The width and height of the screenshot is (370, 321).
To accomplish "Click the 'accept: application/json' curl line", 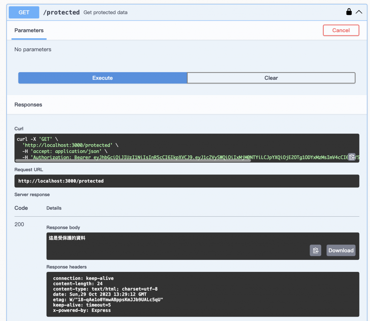I will click(x=65, y=151).
